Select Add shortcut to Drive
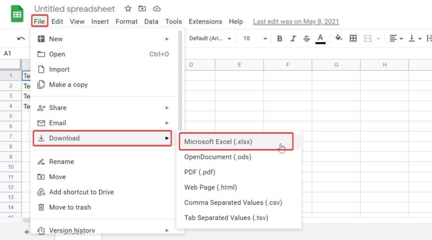 (x=103, y=192)
